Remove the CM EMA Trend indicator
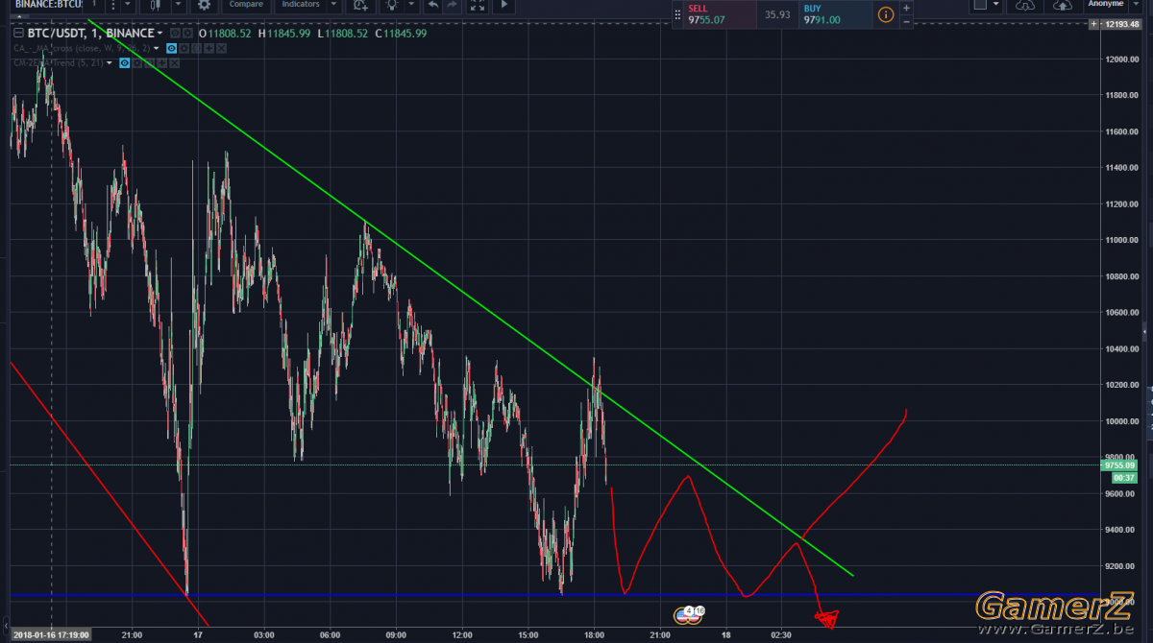 click(175, 62)
